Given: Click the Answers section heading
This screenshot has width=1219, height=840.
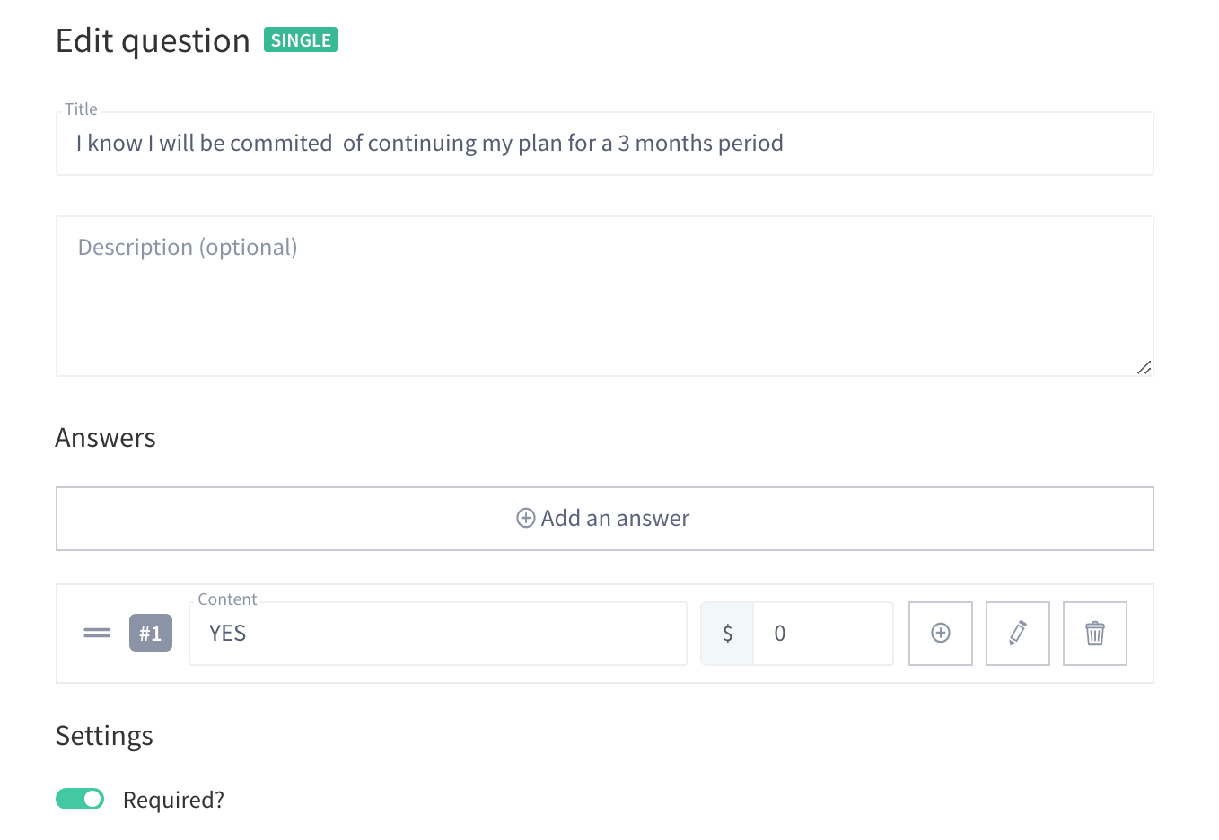Looking at the screenshot, I should pos(105,438).
